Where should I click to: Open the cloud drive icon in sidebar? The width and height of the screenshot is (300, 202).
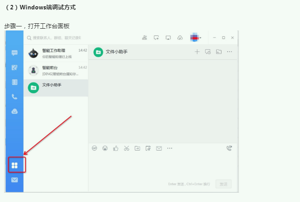tap(14, 111)
